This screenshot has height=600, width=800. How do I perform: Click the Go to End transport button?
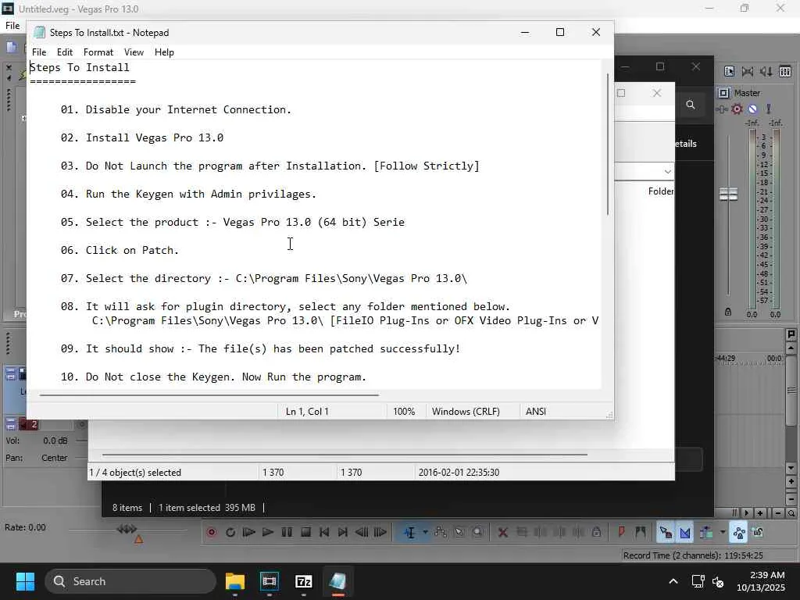pos(343,533)
